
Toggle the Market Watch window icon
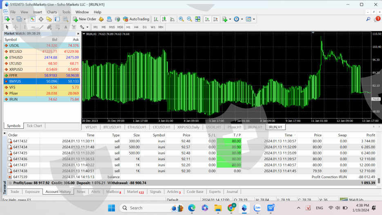click(x=32, y=19)
